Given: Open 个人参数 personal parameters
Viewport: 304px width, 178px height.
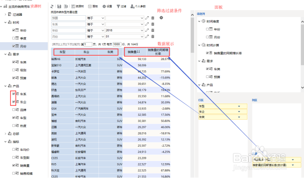Looking at the screenshot, I should (x=138, y=7).
